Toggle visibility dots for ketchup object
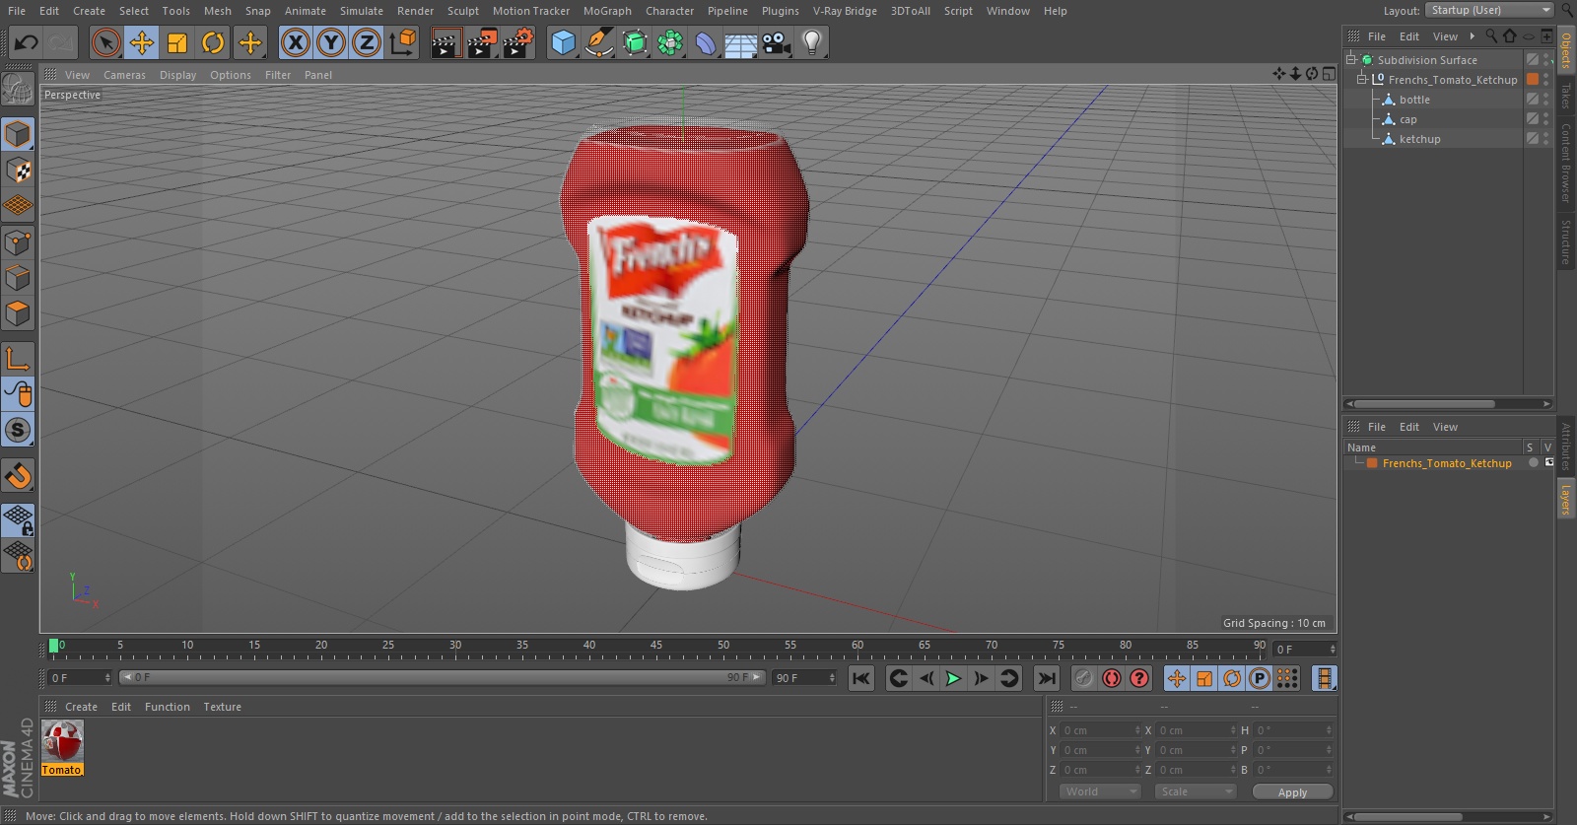1577x825 pixels. click(x=1546, y=139)
